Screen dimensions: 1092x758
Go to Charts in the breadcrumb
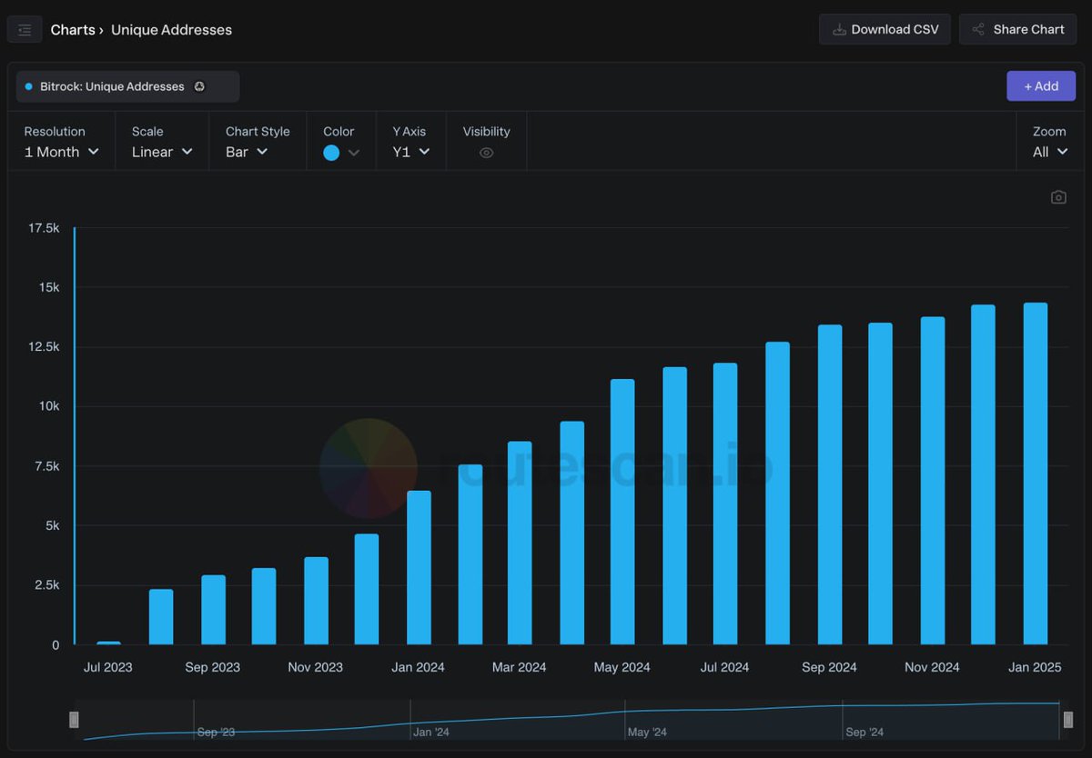(x=73, y=29)
